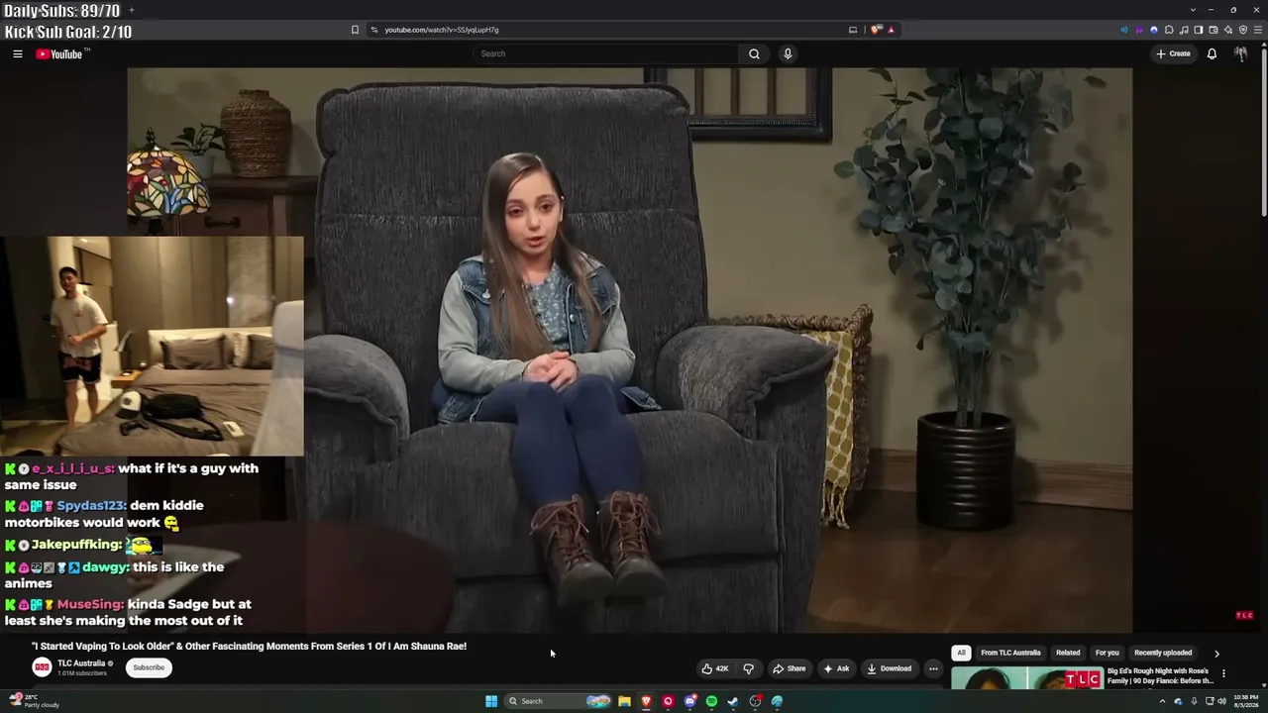
Task: Open Spotify from the taskbar
Action: click(x=711, y=701)
